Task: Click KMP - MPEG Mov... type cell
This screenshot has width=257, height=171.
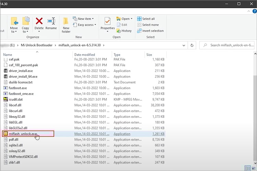Action: 128,99
